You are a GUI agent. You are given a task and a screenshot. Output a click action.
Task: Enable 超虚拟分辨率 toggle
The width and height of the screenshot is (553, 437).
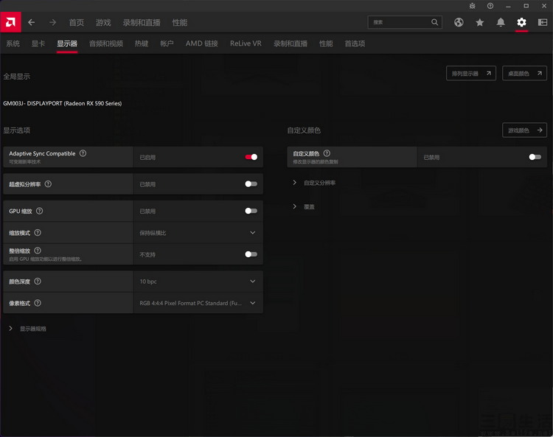(x=251, y=184)
